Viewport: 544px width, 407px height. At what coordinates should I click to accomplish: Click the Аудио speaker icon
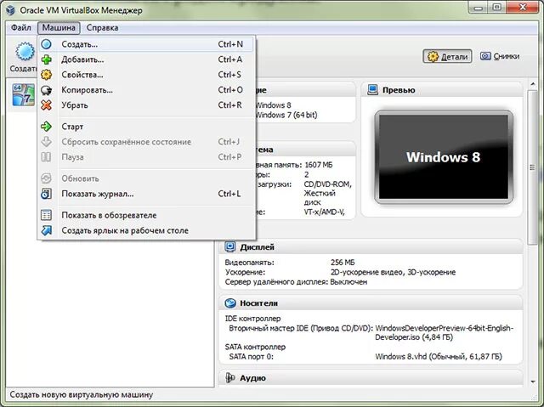pyautogui.click(x=230, y=377)
